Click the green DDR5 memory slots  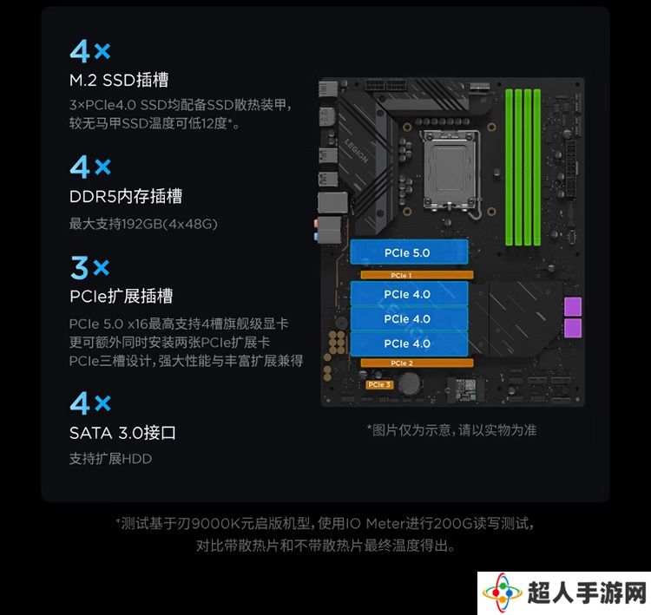[523, 167]
